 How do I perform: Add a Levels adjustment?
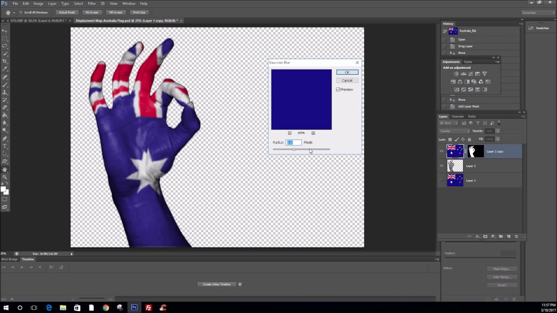(463, 74)
